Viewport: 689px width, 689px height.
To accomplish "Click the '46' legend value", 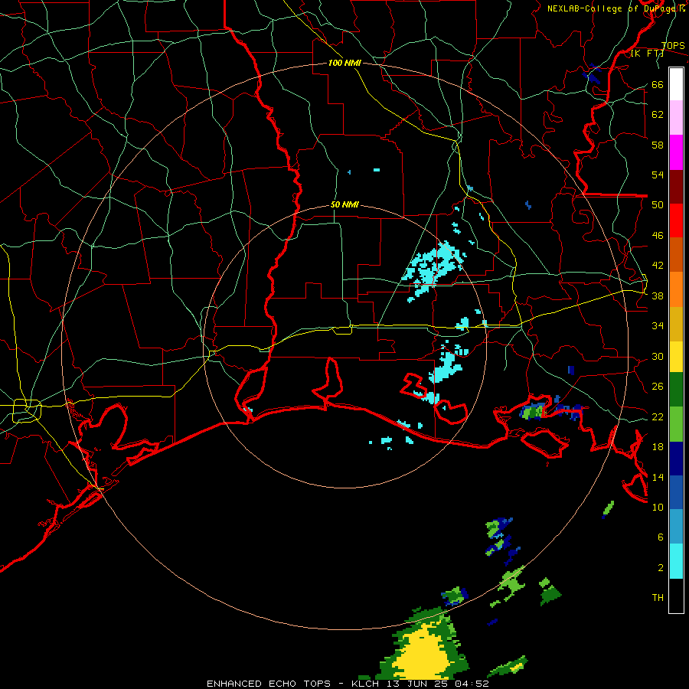I will (x=658, y=235).
